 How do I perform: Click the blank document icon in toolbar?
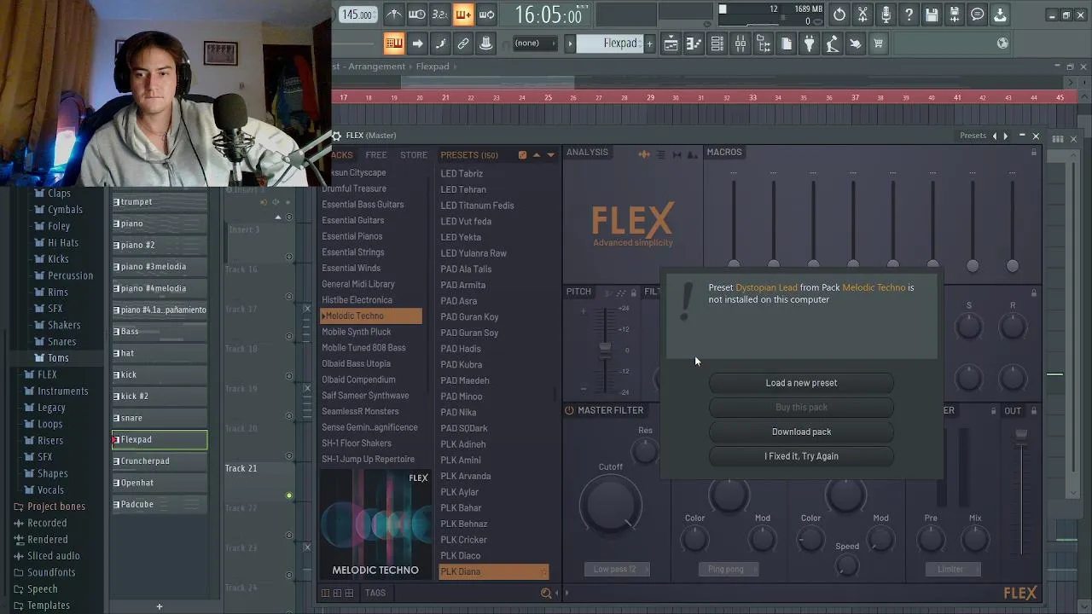click(787, 43)
